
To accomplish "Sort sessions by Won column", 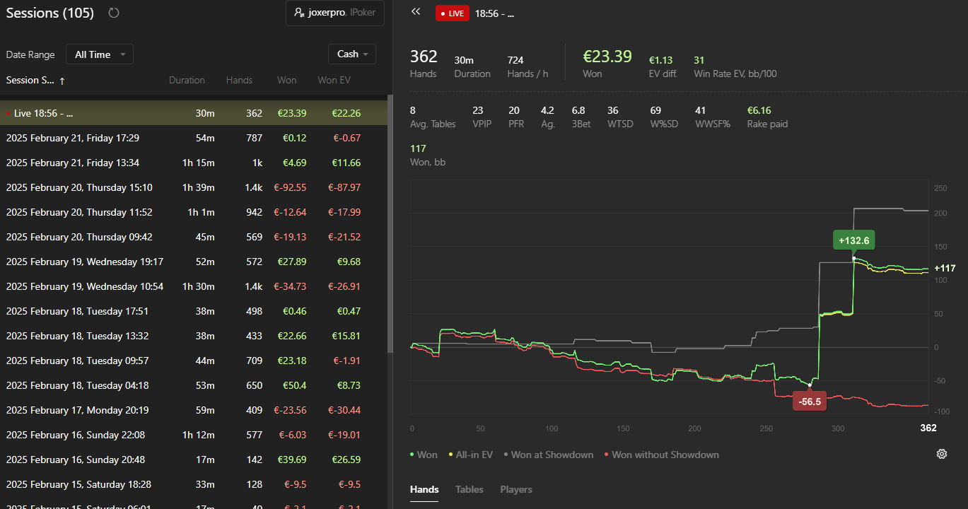I will coord(286,81).
